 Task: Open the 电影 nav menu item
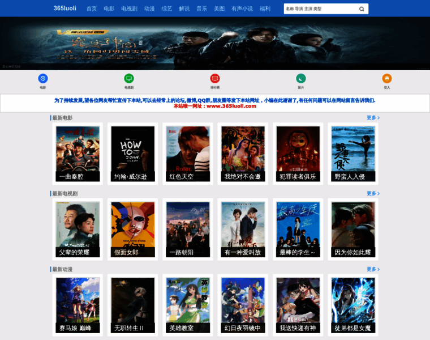pos(109,8)
